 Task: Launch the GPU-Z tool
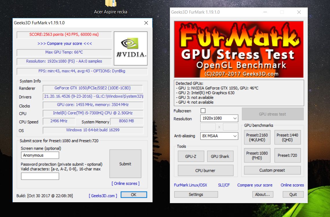coord(191,156)
